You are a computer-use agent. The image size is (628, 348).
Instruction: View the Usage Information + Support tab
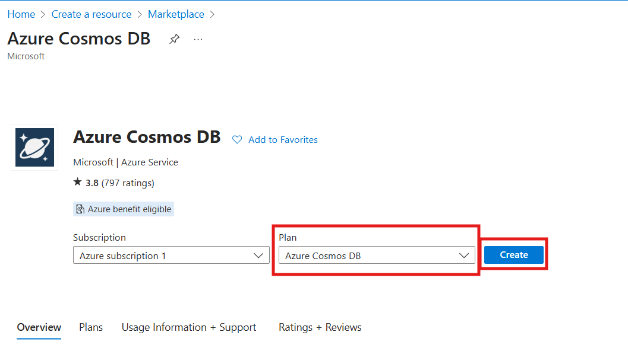tap(188, 327)
